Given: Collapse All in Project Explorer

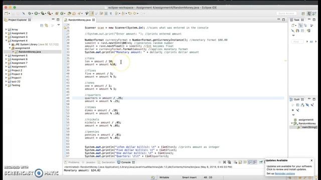Looking at the screenshot, I should point(42,25).
